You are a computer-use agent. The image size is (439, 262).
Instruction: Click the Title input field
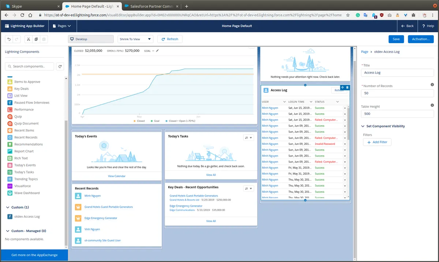(397, 72)
